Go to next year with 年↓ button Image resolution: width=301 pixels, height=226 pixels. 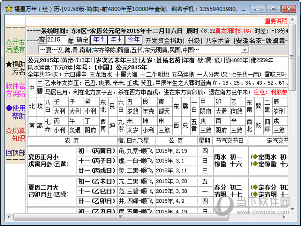click(116, 40)
